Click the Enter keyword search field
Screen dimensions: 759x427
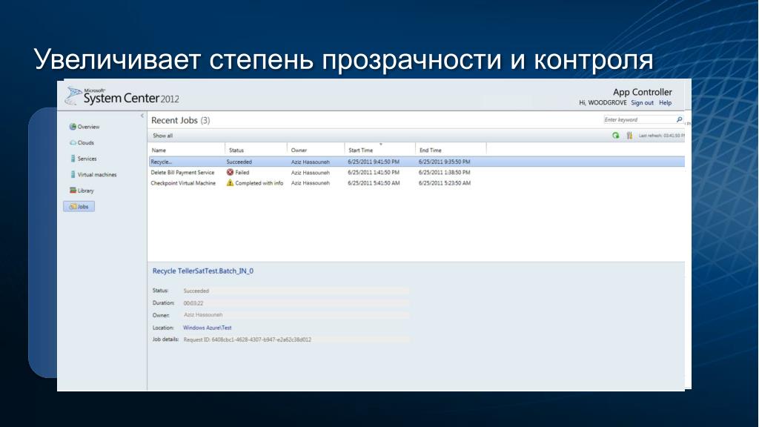click(637, 119)
